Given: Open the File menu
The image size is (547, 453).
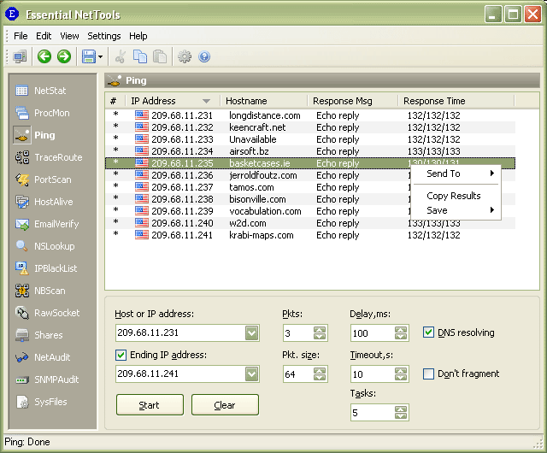Looking at the screenshot, I should pos(21,36).
